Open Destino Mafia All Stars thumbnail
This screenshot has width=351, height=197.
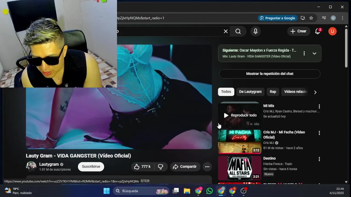(x=240, y=168)
